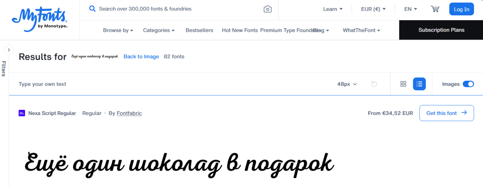The height and width of the screenshot is (188, 483).
Task: Click the Type your own text field
Action: 174,84
